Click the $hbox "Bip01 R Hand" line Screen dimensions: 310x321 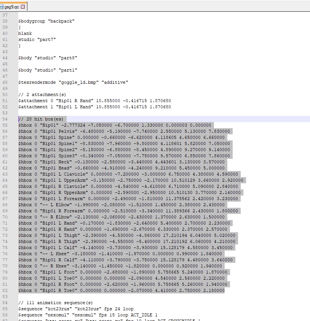[123, 229]
